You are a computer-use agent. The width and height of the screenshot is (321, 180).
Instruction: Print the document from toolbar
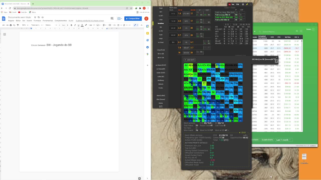coord(11,25)
